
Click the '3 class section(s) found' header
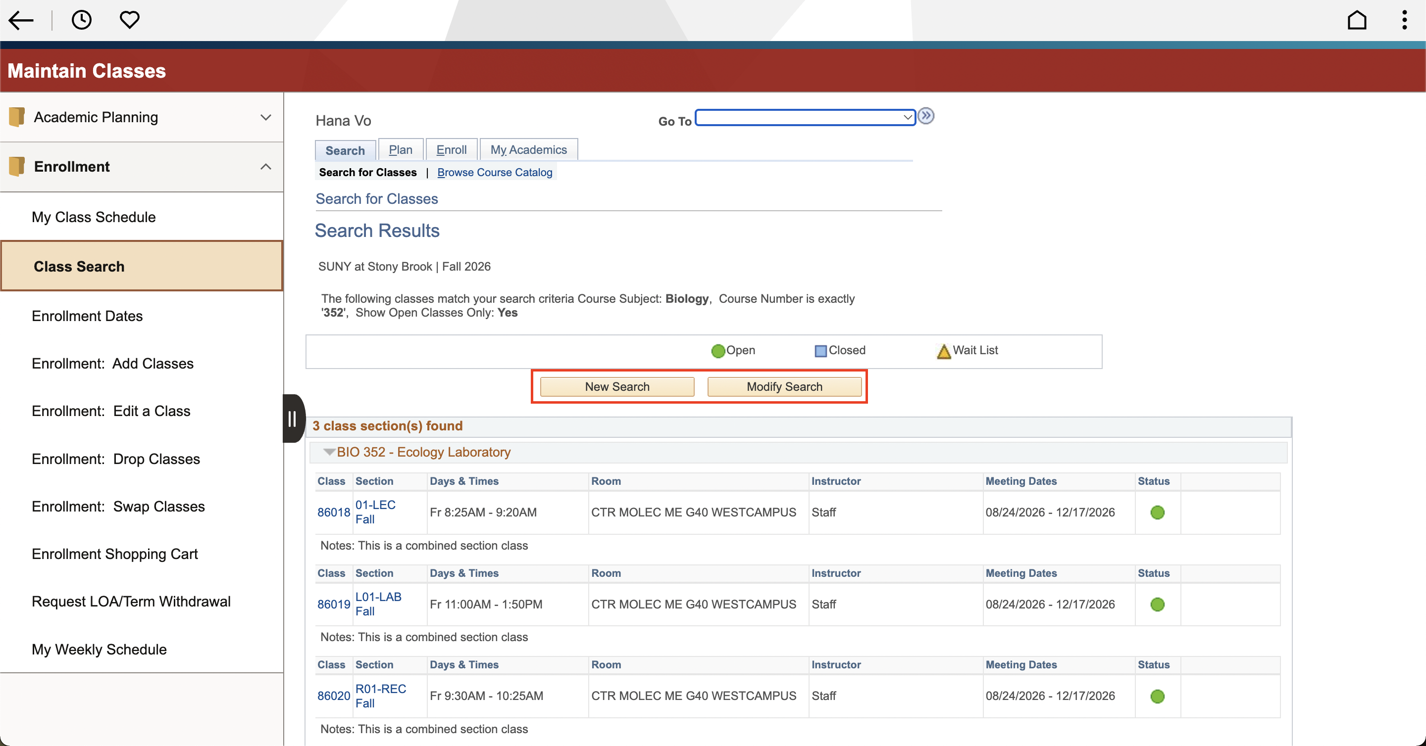[x=388, y=426]
